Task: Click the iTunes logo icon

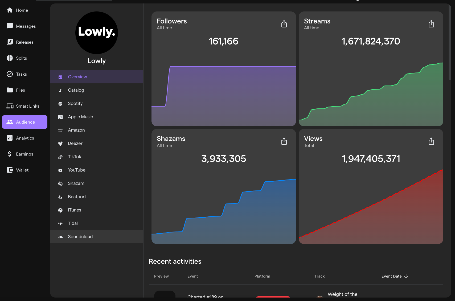Action: coord(60,210)
